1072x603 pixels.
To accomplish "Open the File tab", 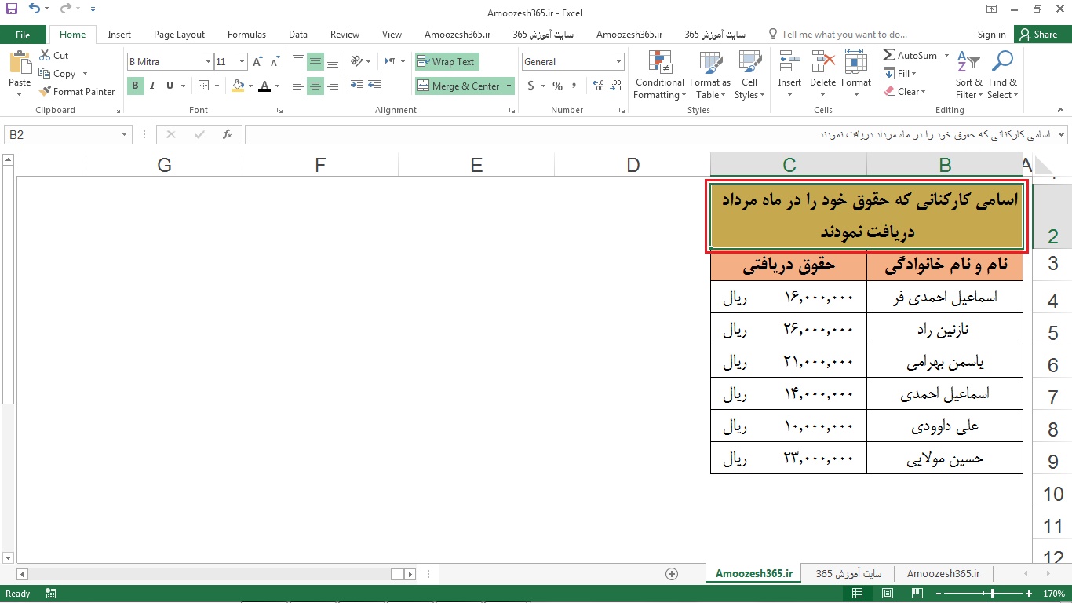I will [23, 35].
